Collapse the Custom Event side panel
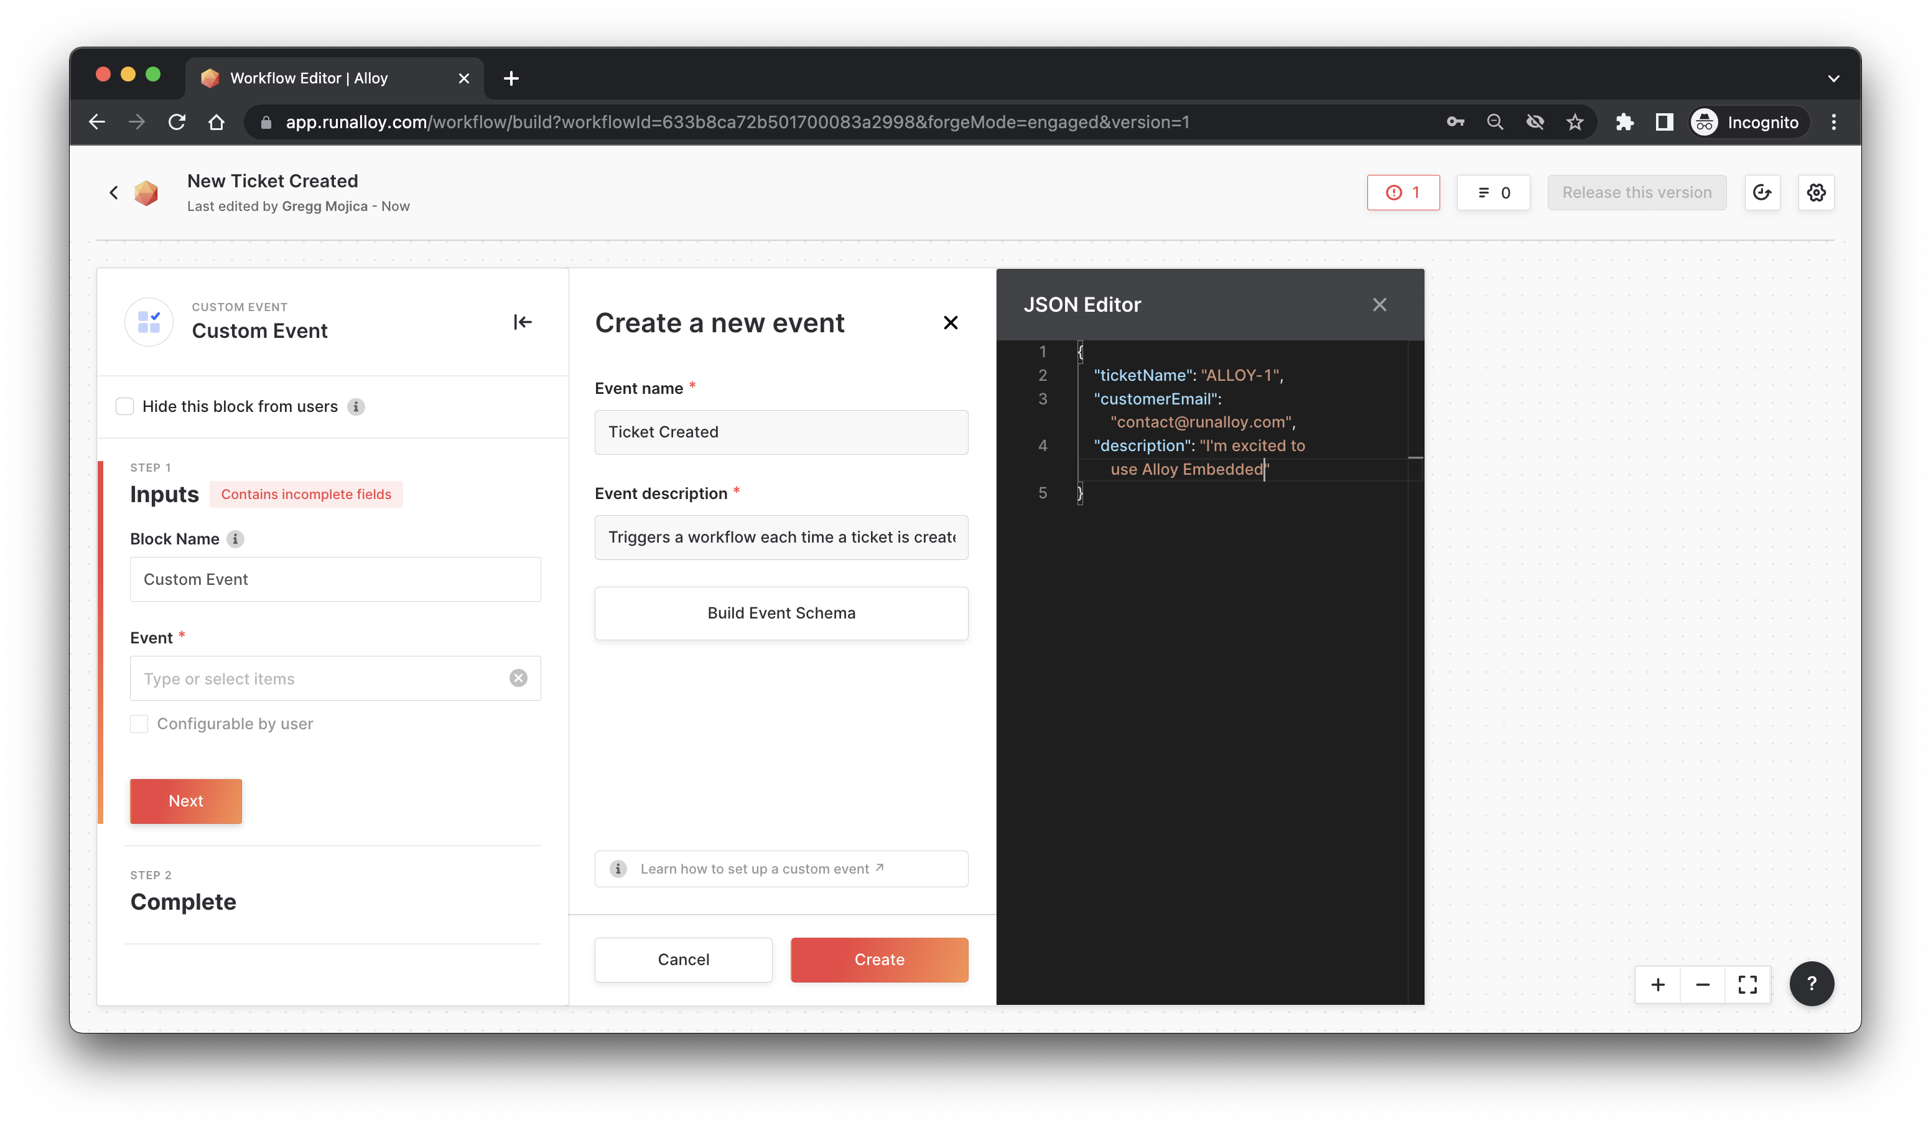Viewport: 1931px width, 1125px height. point(523,322)
